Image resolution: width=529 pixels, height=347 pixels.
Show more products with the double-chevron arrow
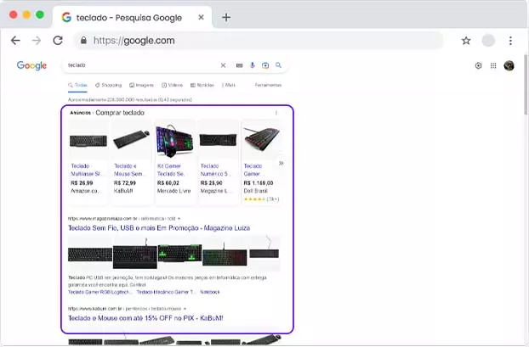coord(281,163)
